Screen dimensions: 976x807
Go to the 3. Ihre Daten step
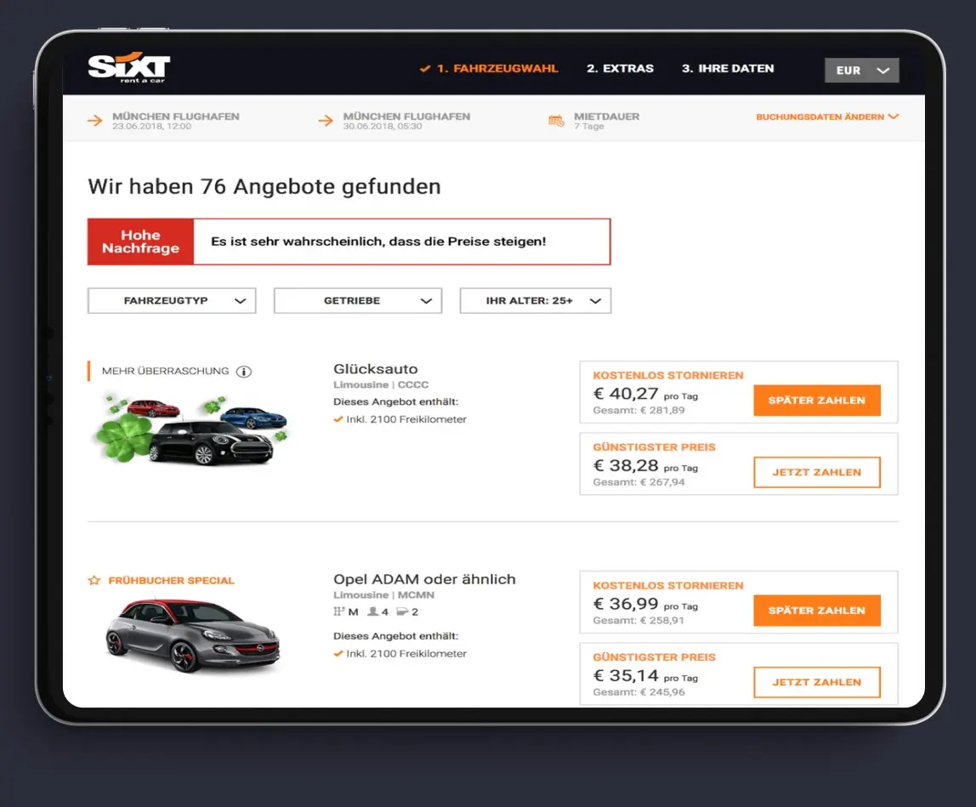click(728, 69)
